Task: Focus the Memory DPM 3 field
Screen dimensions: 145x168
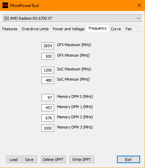Action: tap(48, 128)
